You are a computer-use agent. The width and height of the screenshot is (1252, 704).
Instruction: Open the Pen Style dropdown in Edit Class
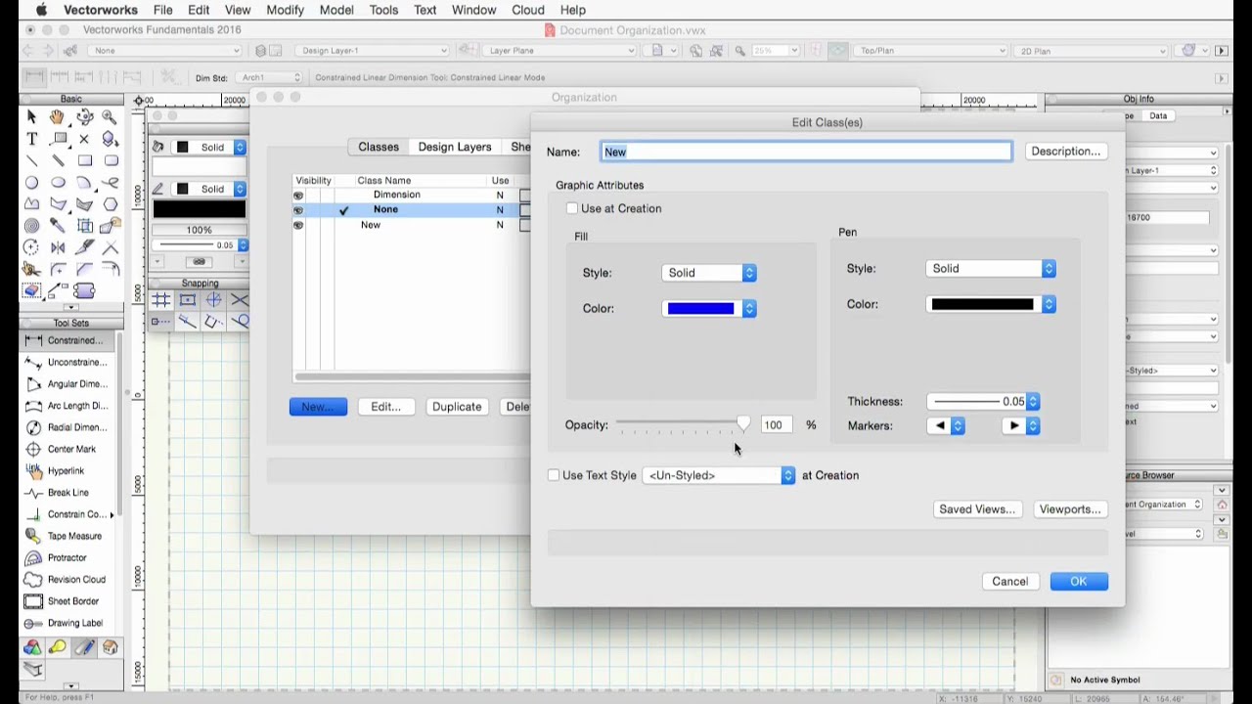pos(991,268)
